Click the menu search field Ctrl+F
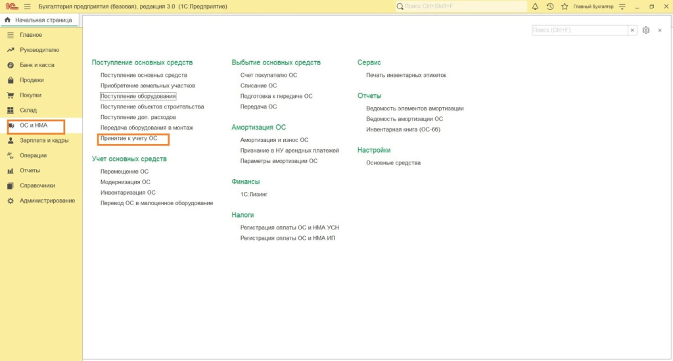673x361 pixels. (x=579, y=30)
